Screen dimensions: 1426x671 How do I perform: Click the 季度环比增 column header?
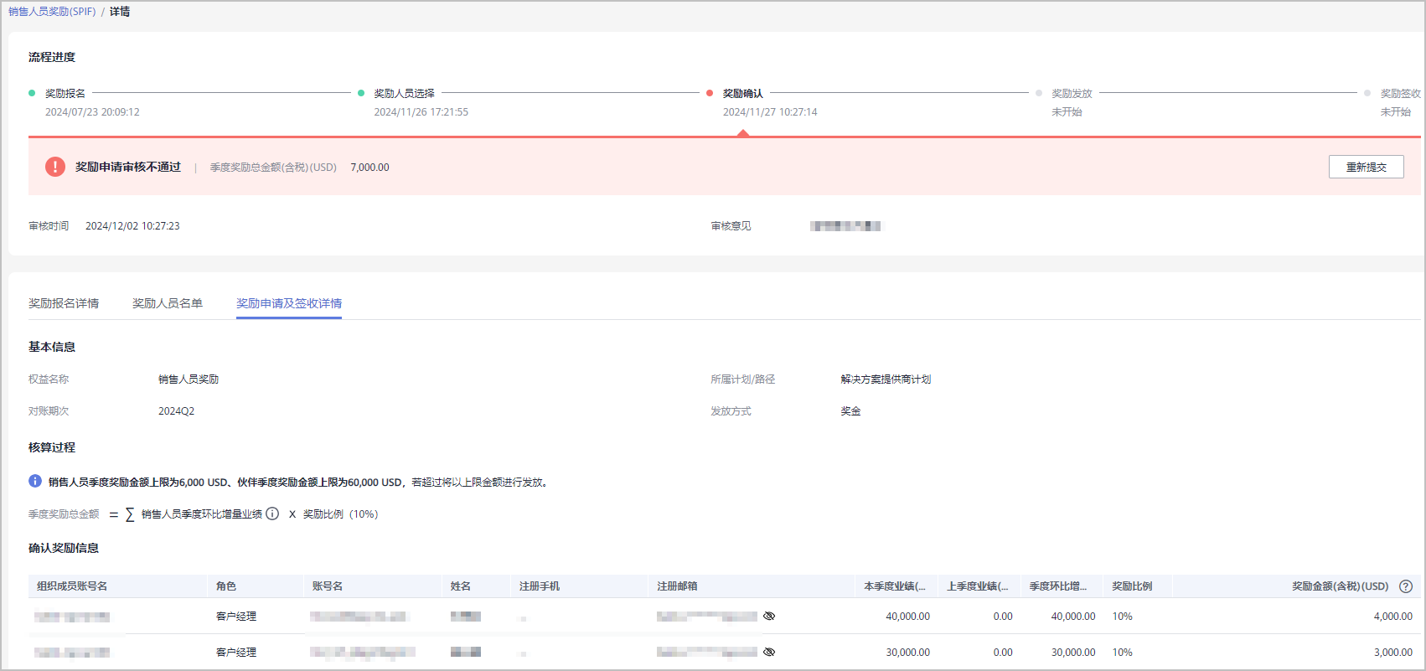coord(1057,586)
